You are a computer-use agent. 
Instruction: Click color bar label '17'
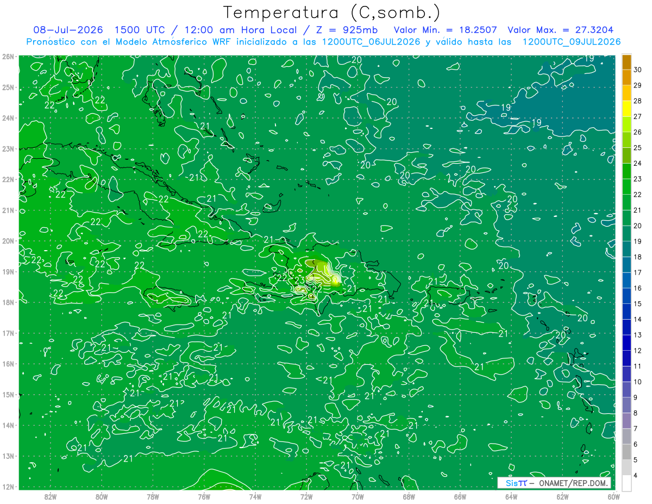[x=637, y=272]
